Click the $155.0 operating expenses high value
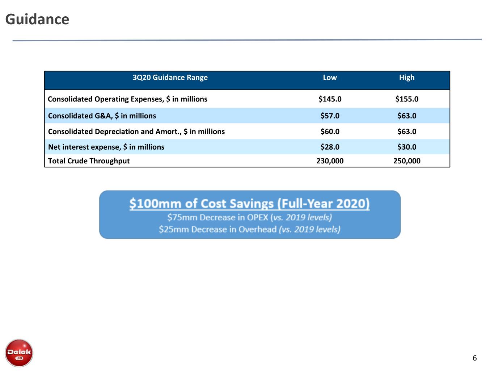The height and width of the screenshot is (371, 494). point(407,99)
